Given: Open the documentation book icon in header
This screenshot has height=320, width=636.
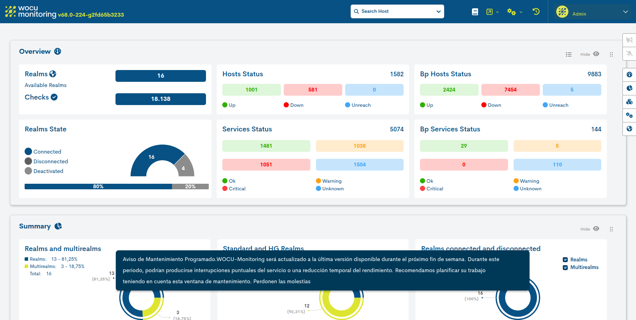Looking at the screenshot, I should [x=475, y=12].
